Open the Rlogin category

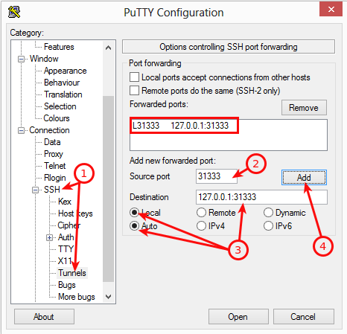55,178
